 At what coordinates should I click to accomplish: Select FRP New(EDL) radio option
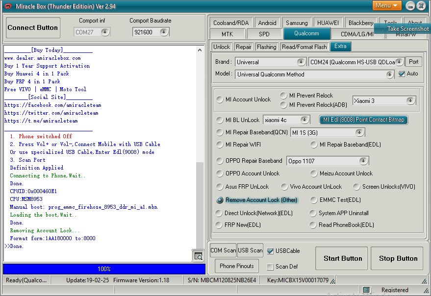219,225
